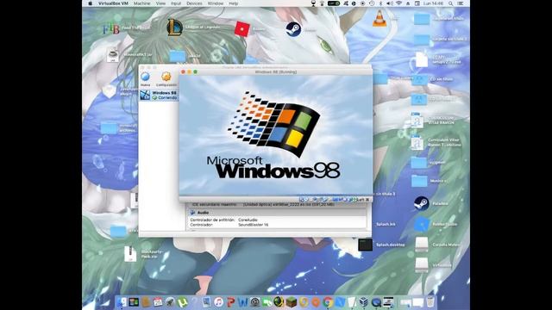Open the Steam desktop shortcut

293,29
